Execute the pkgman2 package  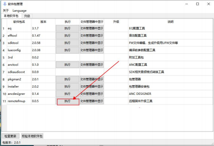tap(68, 79)
